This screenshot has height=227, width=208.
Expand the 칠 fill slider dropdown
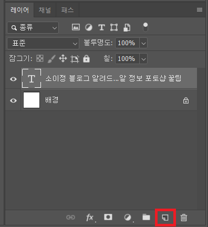tap(143, 59)
